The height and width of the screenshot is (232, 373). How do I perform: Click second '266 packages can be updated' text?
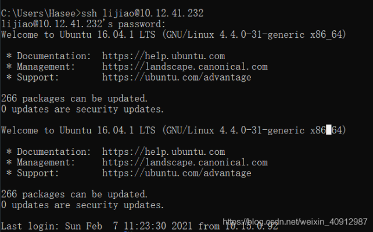click(74, 194)
